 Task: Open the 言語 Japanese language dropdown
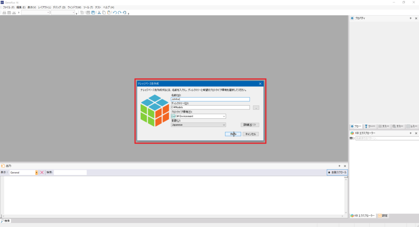(x=224, y=125)
